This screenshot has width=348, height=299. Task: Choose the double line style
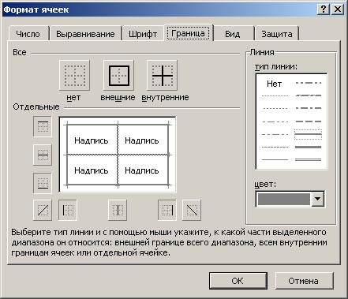pyautogui.click(x=309, y=159)
